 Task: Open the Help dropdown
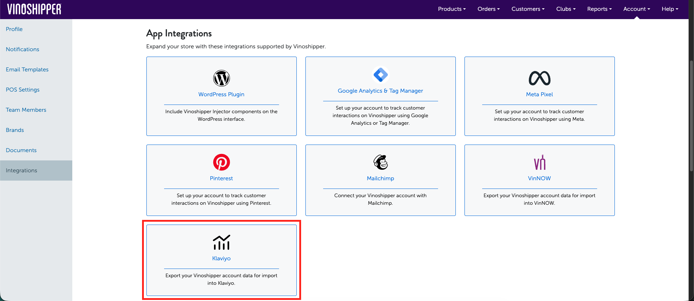(670, 9)
